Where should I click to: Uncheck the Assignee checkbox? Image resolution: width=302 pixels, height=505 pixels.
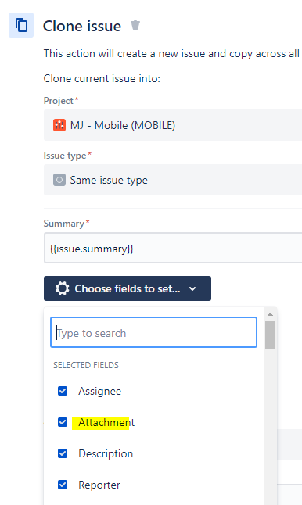(x=63, y=391)
